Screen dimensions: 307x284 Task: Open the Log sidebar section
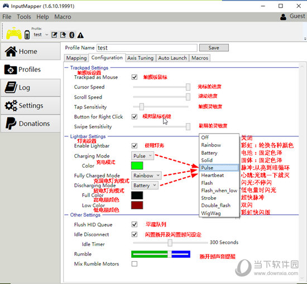[x=31, y=87]
